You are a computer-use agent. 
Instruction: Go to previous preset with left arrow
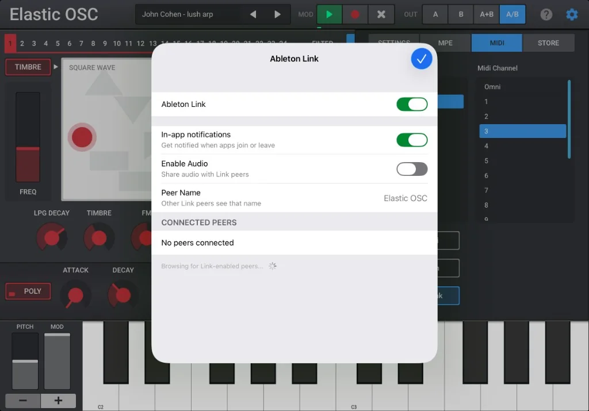253,14
